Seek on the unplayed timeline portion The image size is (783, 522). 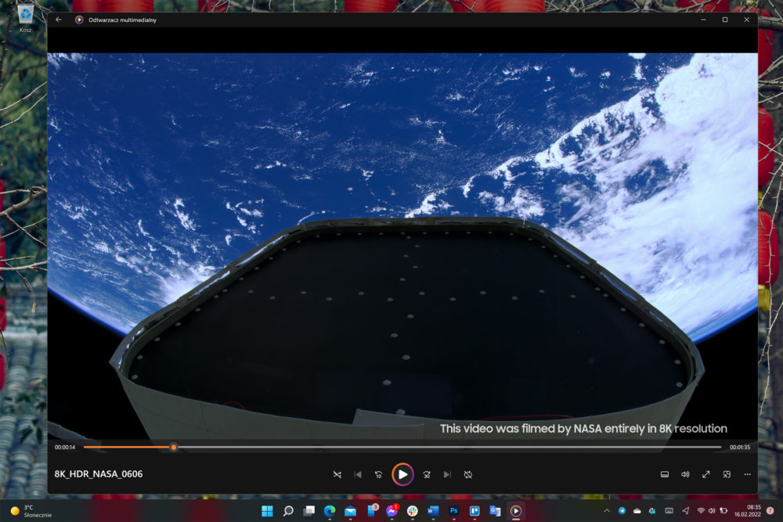tap(449, 447)
